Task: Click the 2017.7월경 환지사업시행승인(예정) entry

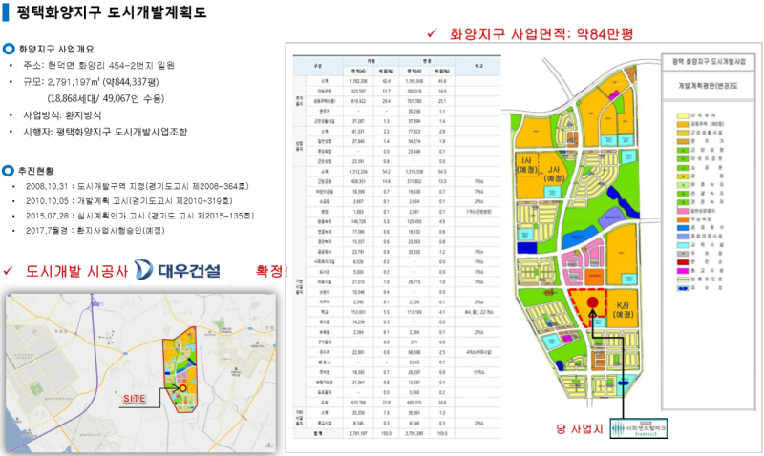Action: 95,231
